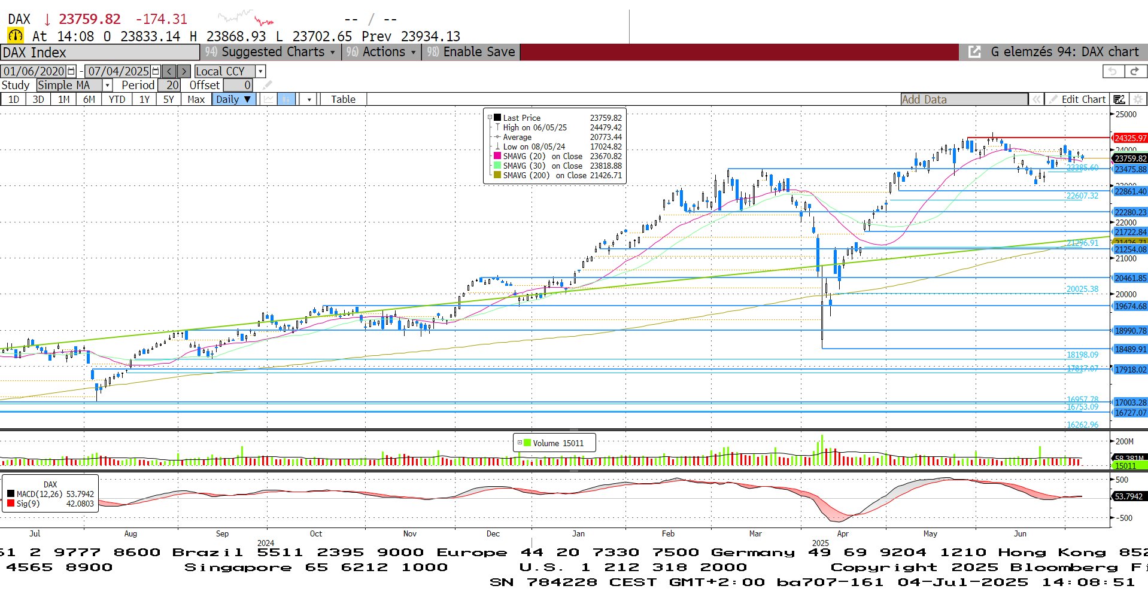Switch to Table view
The width and height of the screenshot is (1148, 613).
pos(344,99)
